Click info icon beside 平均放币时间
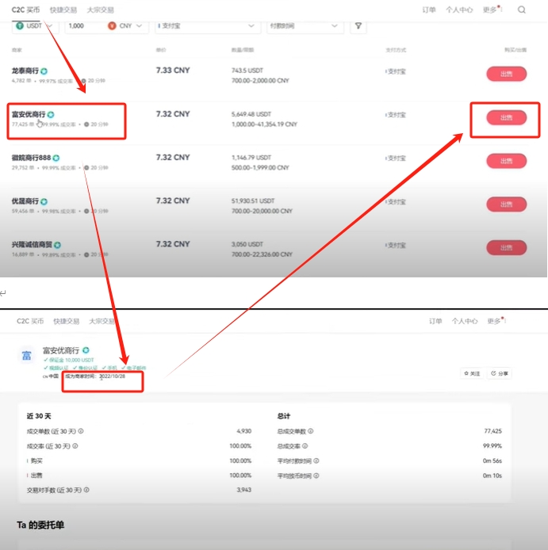Image resolution: width=548 pixels, height=550 pixels. coord(316,476)
